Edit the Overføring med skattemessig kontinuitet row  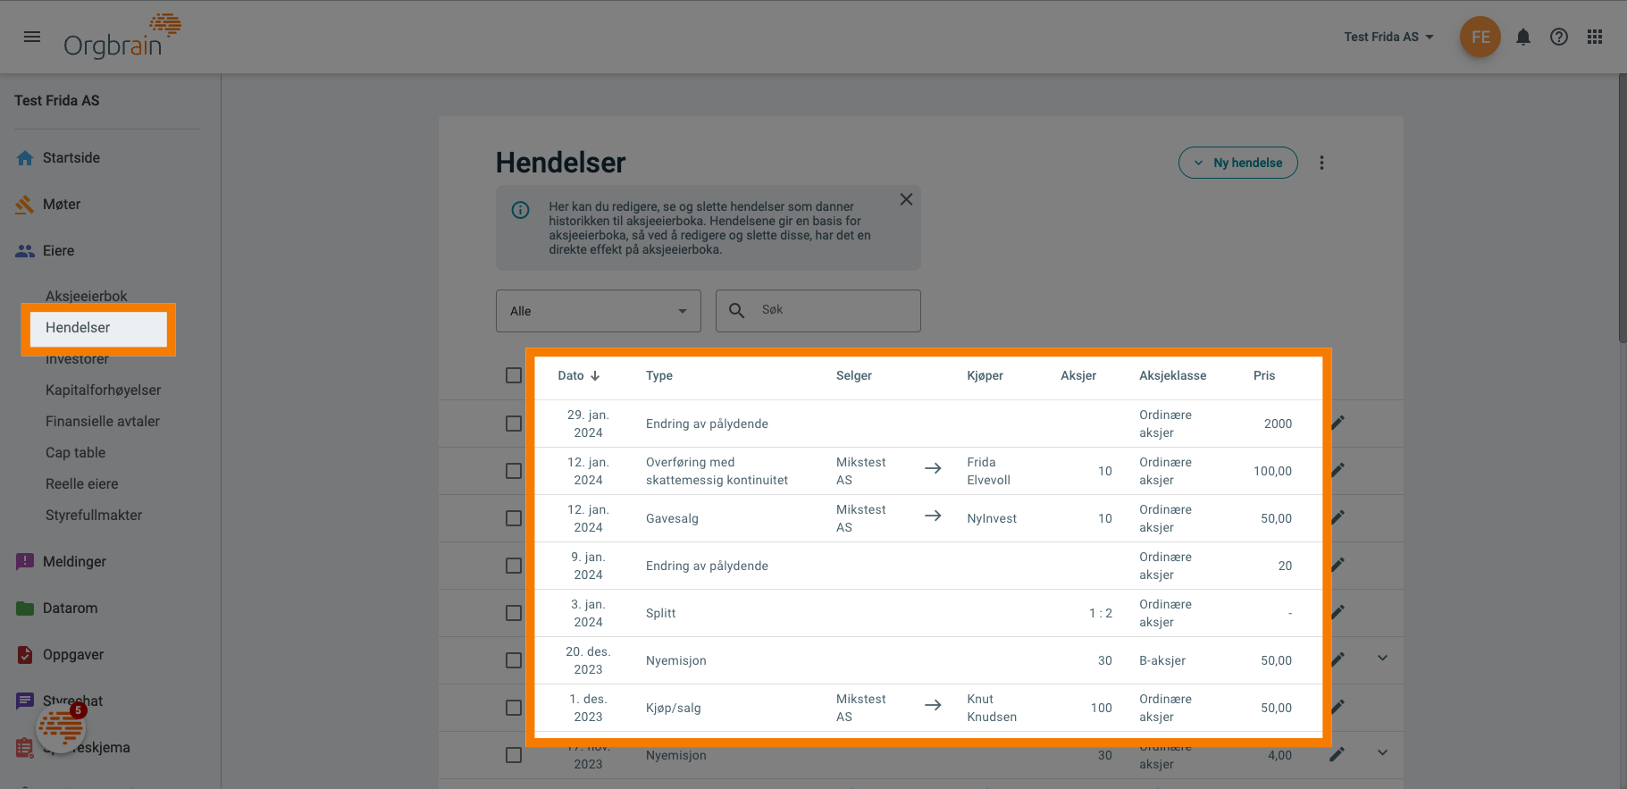coord(1338,470)
